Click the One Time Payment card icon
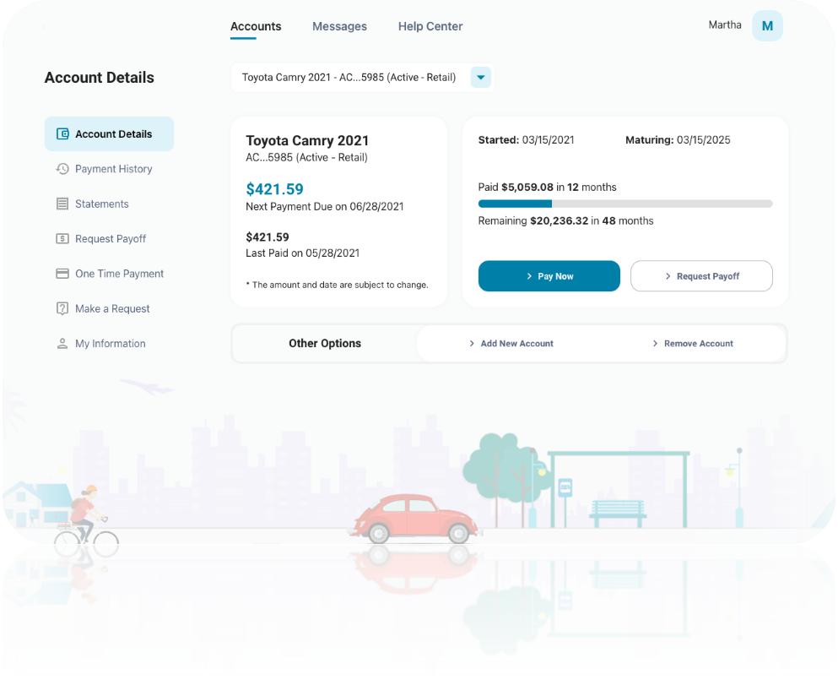This screenshot has width=838, height=696. (62, 274)
